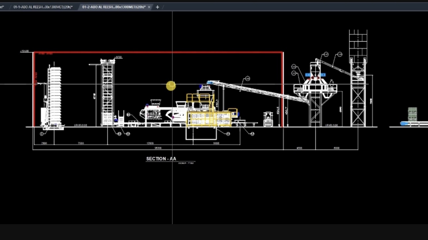Click the green pallet stack at far right
The width and height of the screenshot is (428, 240).
(412, 114)
